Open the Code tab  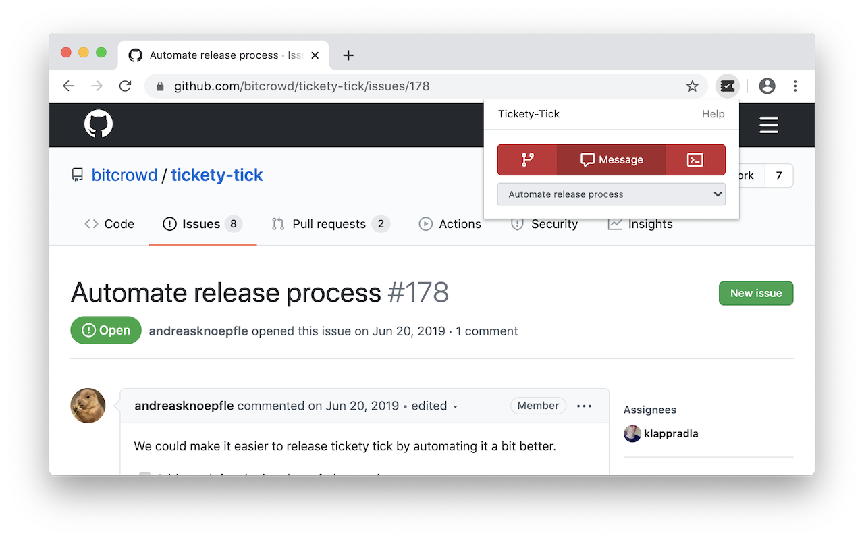click(x=109, y=224)
